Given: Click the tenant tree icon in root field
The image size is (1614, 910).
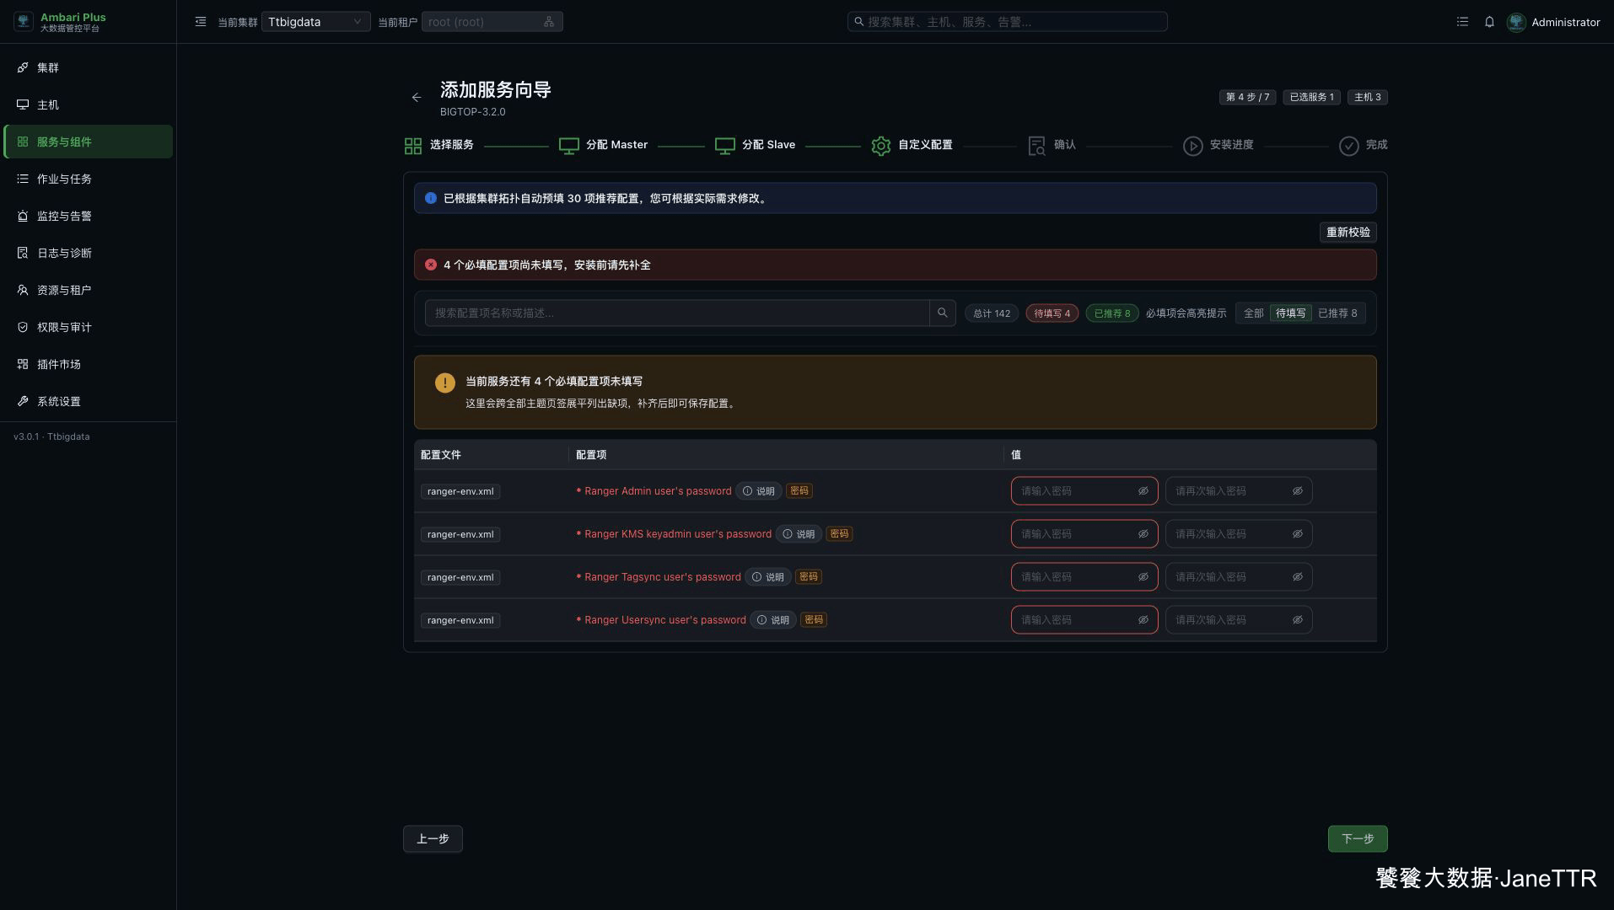Looking at the screenshot, I should point(549,22).
